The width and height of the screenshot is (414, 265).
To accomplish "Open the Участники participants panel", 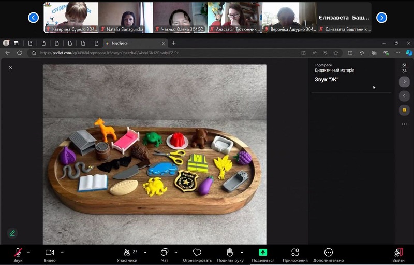I will coord(127,255).
